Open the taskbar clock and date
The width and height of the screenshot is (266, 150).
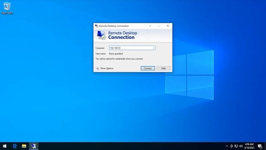(249, 146)
